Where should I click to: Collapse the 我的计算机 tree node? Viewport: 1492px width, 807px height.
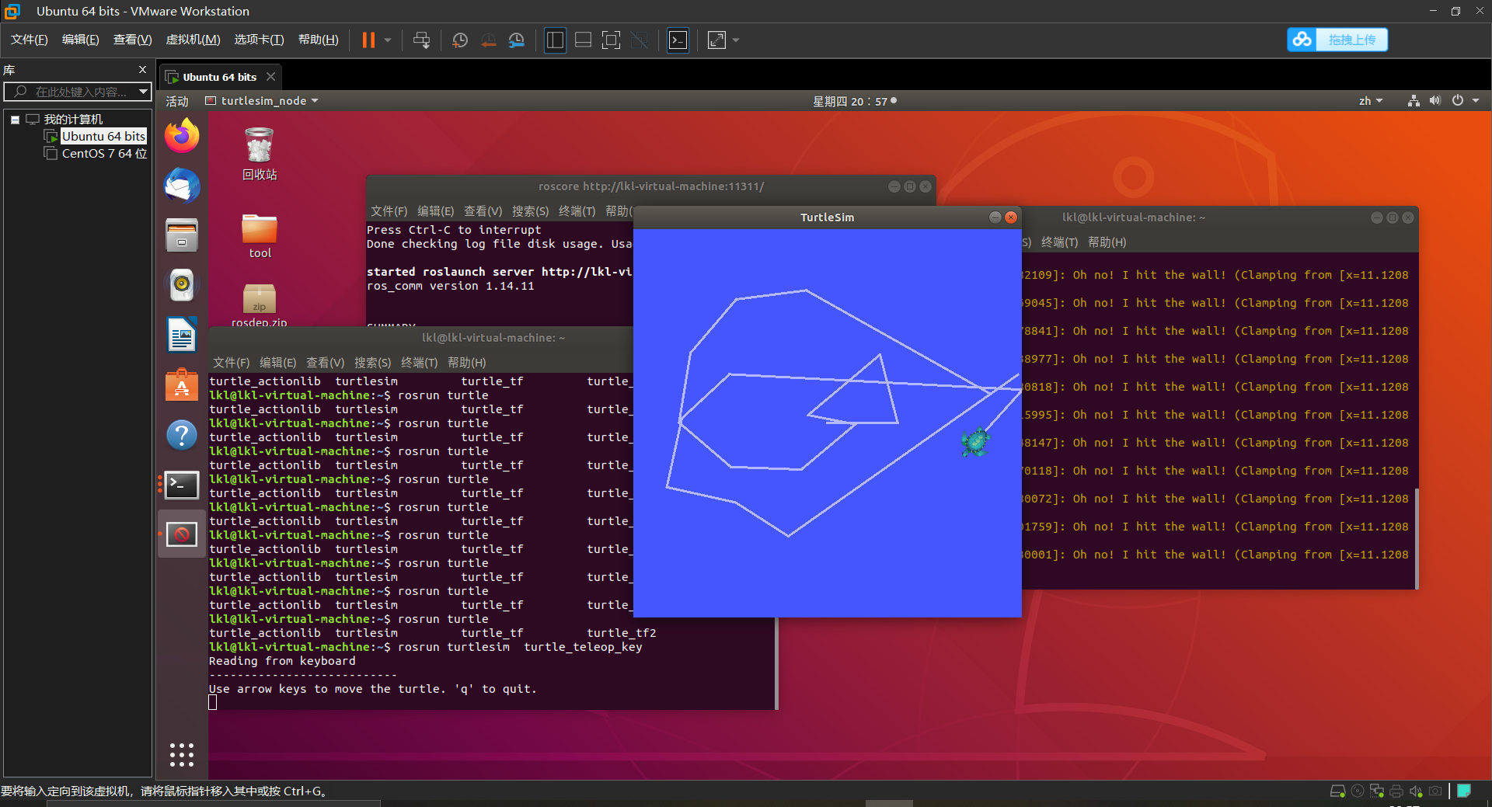tap(15, 120)
